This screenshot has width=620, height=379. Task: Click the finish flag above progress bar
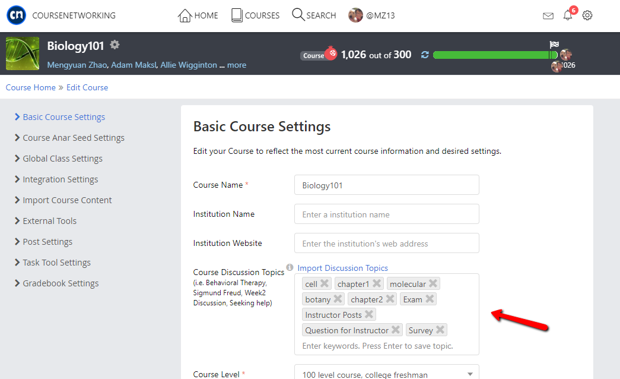[x=554, y=45]
